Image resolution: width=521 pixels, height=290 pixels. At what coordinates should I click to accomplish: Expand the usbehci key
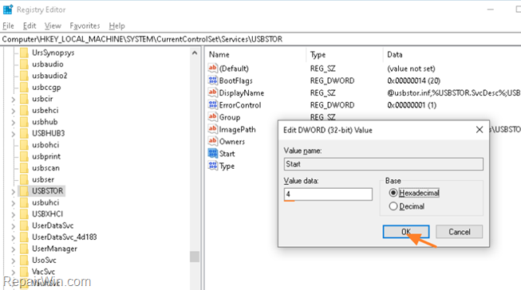(13, 111)
